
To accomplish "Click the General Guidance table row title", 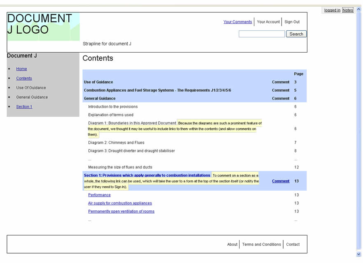I will coord(100,99).
